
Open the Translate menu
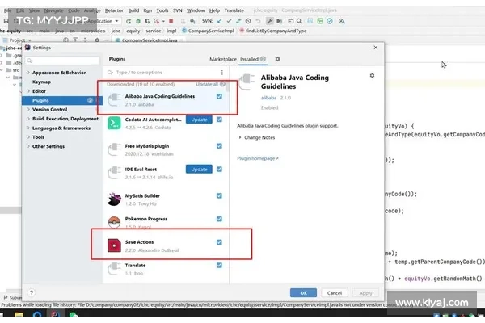(x=234, y=10)
